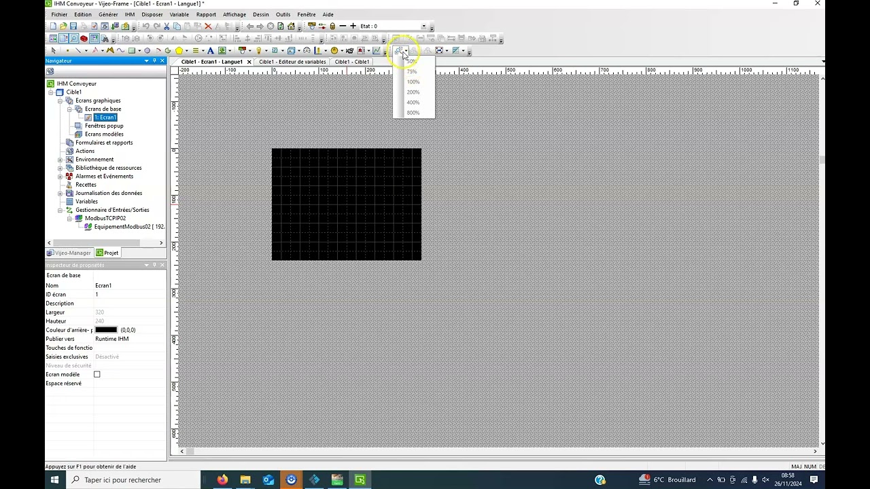Open the Générer menu
Image resolution: width=870 pixels, height=489 pixels.
(x=108, y=14)
